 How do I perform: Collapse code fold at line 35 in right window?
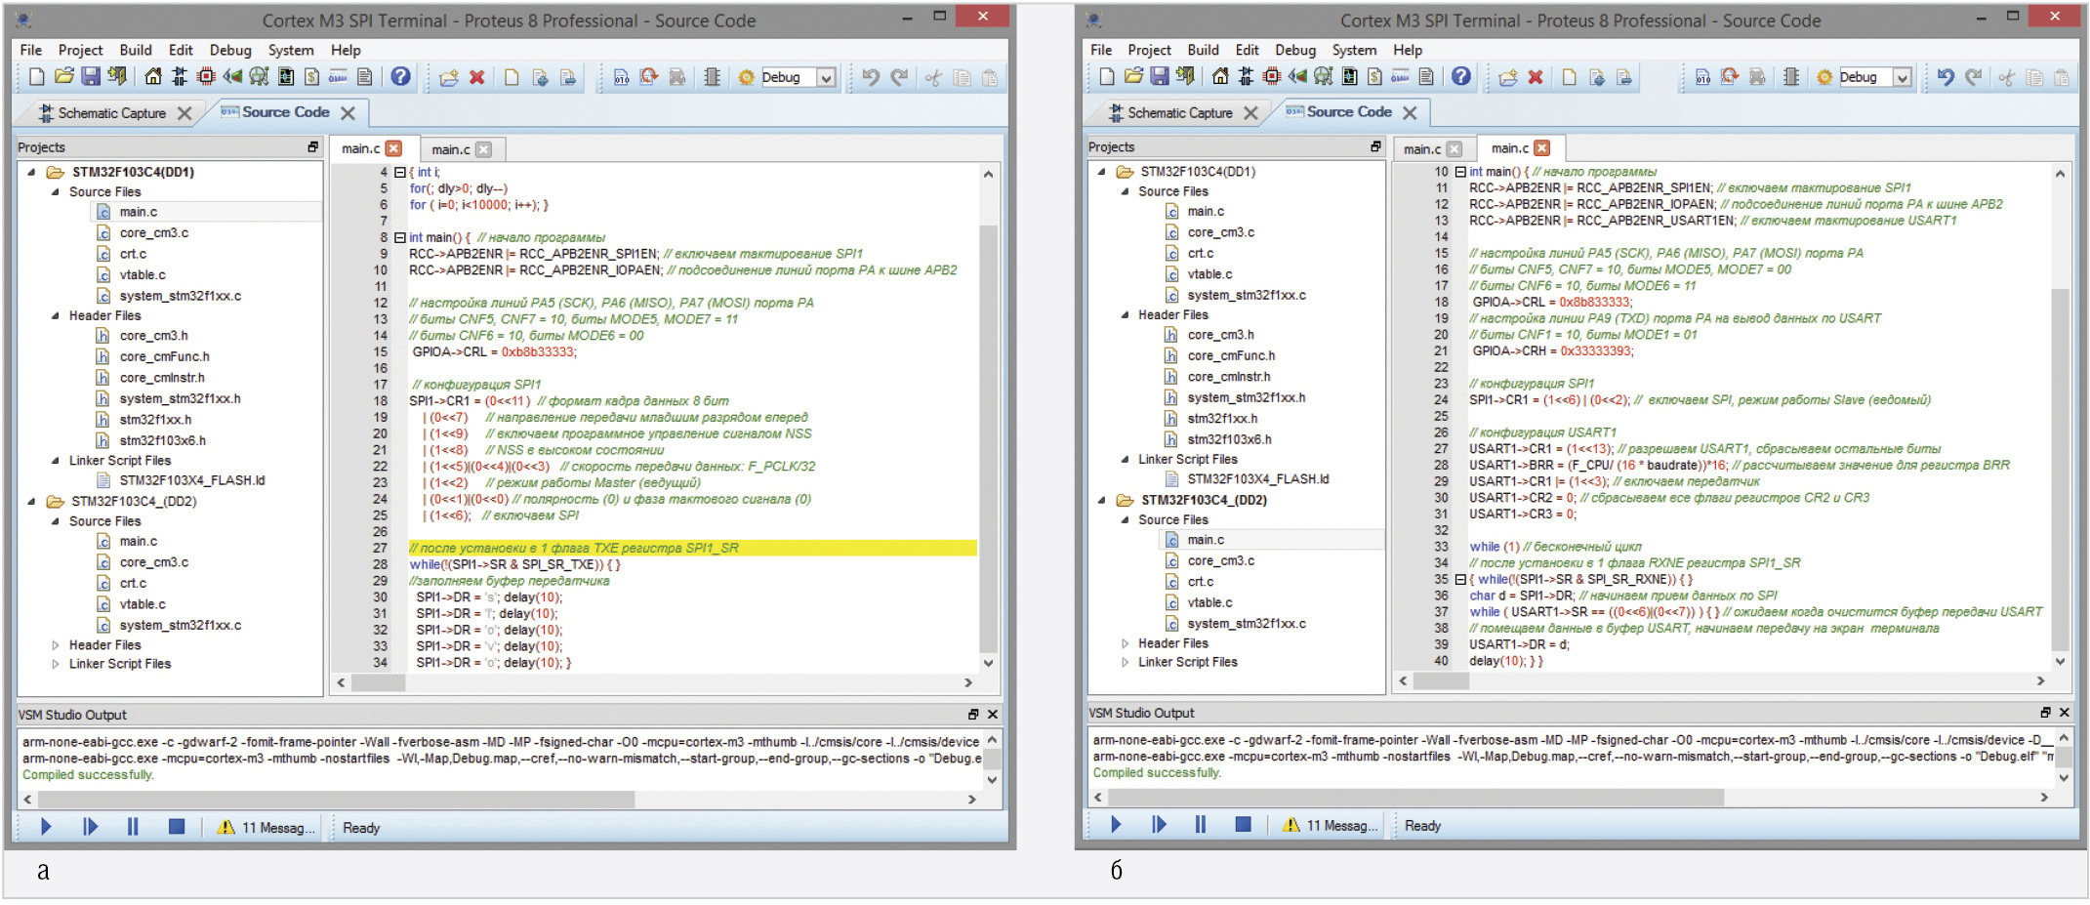[x=1460, y=579]
